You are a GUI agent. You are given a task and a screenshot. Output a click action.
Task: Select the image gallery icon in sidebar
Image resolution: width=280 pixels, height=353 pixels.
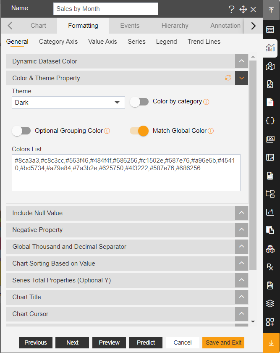270,139
